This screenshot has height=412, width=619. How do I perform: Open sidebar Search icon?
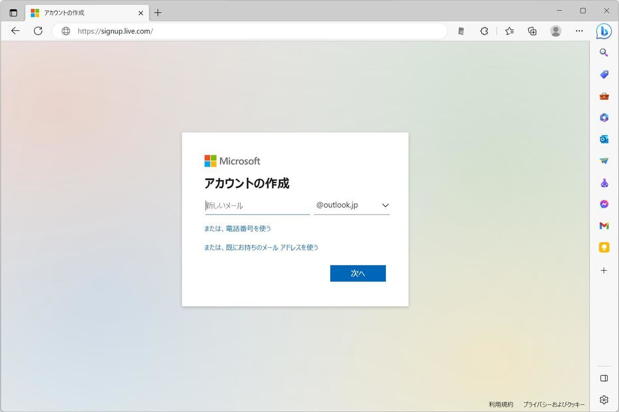pos(604,52)
